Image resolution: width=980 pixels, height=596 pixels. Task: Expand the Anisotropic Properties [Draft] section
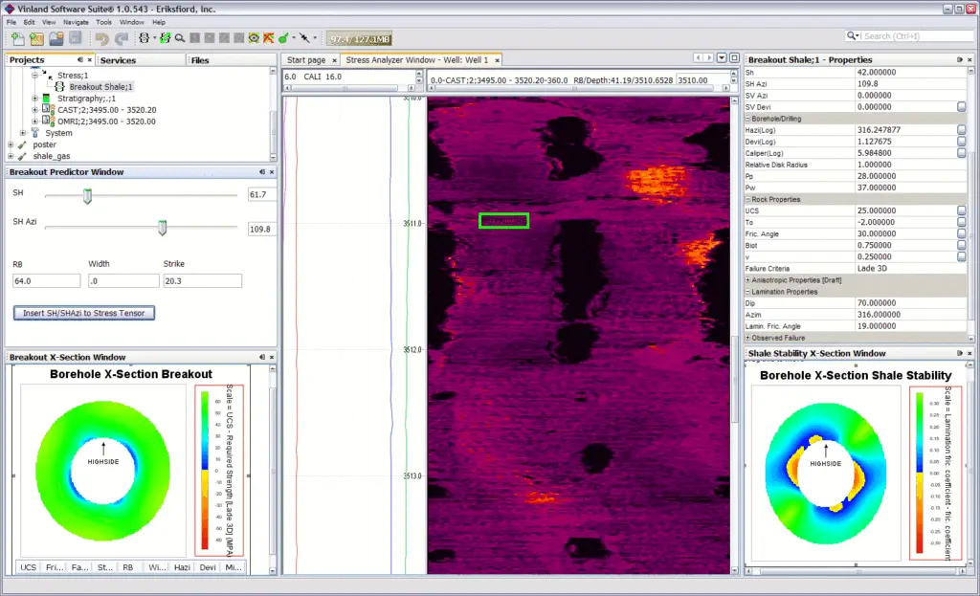748,280
